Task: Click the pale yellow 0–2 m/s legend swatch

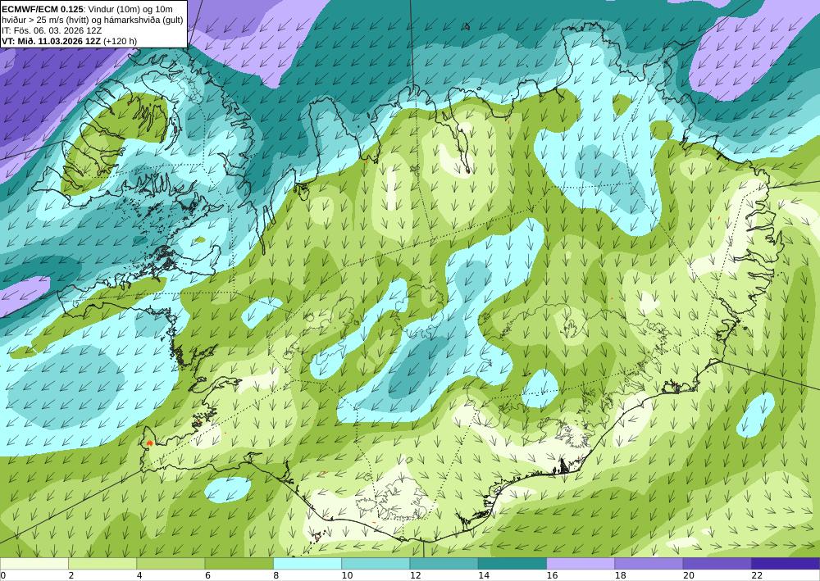Action: point(34,563)
